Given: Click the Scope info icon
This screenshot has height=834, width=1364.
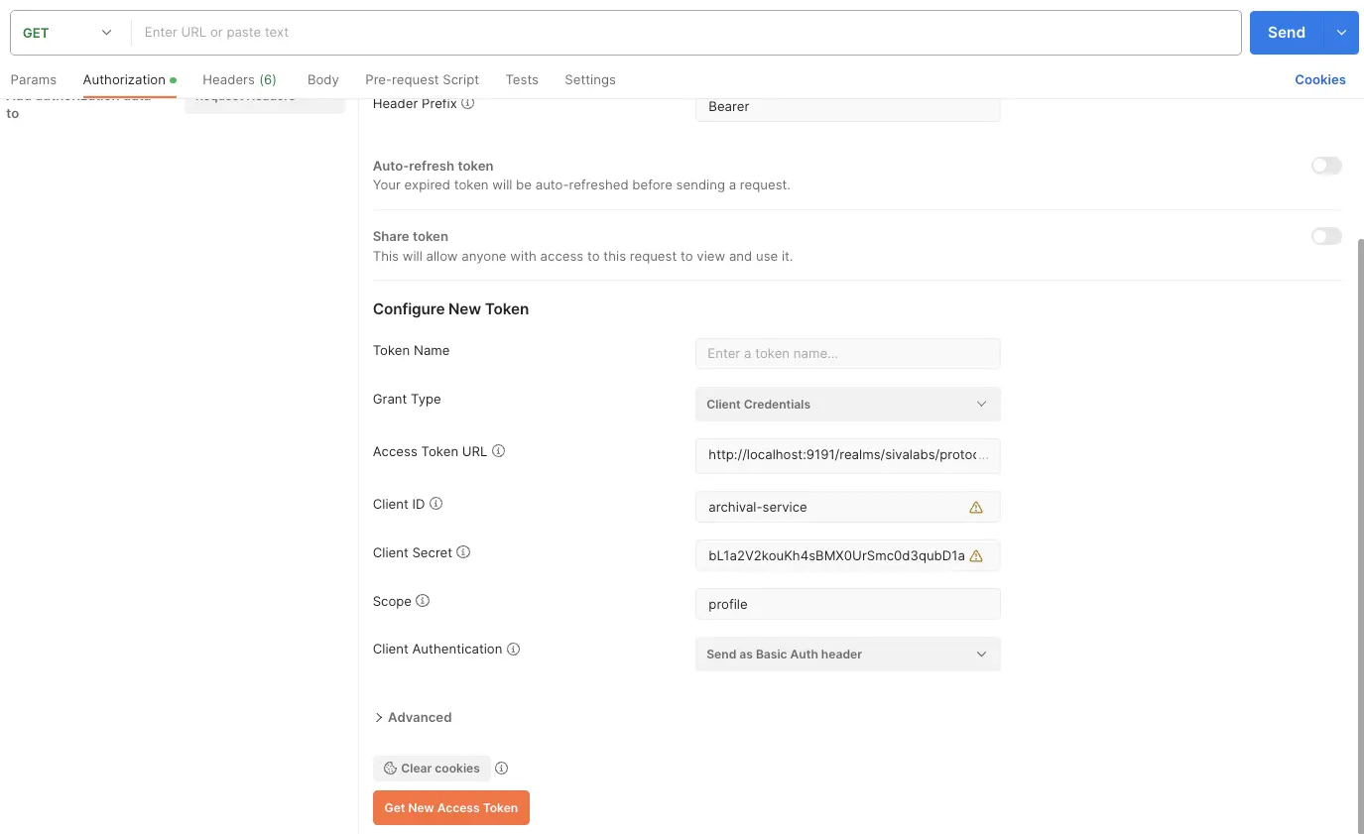Looking at the screenshot, I should (x=423, y=601).
